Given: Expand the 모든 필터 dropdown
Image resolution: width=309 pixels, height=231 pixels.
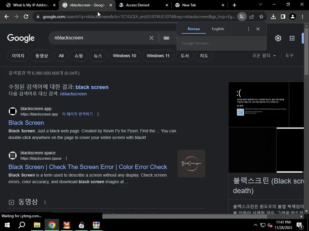Looking at the screenshot, I should 264,56.
